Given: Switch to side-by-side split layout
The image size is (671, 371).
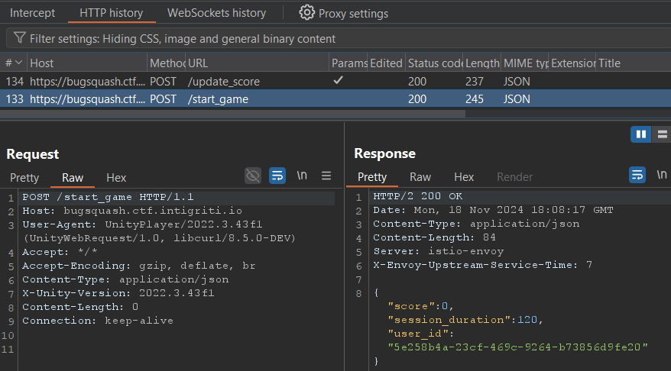Looking at the screenshot, I should pyautogui.click(x=640, y=134).
